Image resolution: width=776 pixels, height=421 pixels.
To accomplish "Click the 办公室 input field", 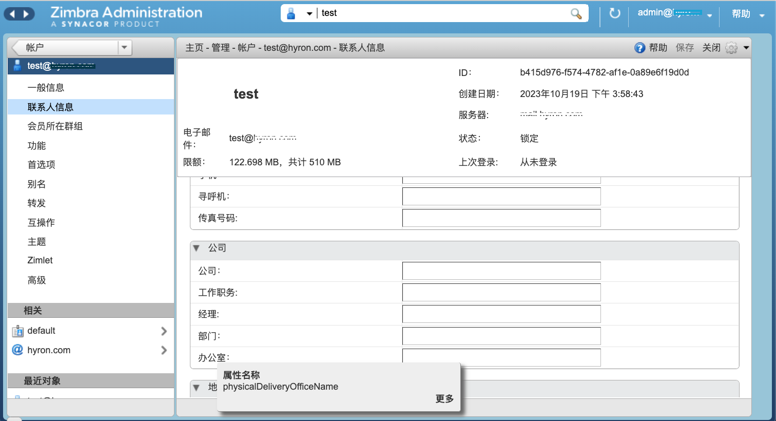I will pos(501,357).
